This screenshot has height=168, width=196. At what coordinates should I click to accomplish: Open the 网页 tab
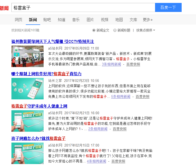tap(19, 20)
